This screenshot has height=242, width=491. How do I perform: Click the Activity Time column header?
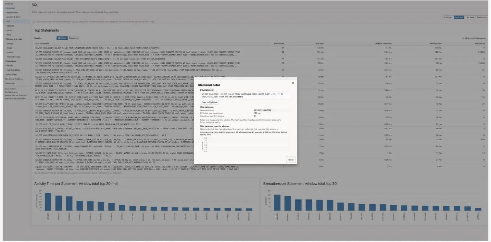click(x=435, y=43)
